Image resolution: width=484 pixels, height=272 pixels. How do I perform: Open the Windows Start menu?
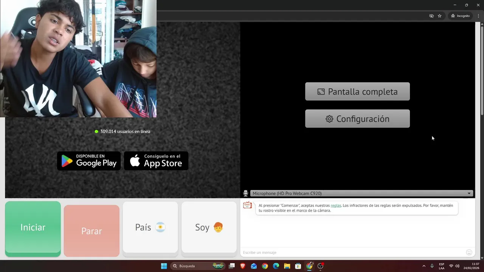coord(164,266)
